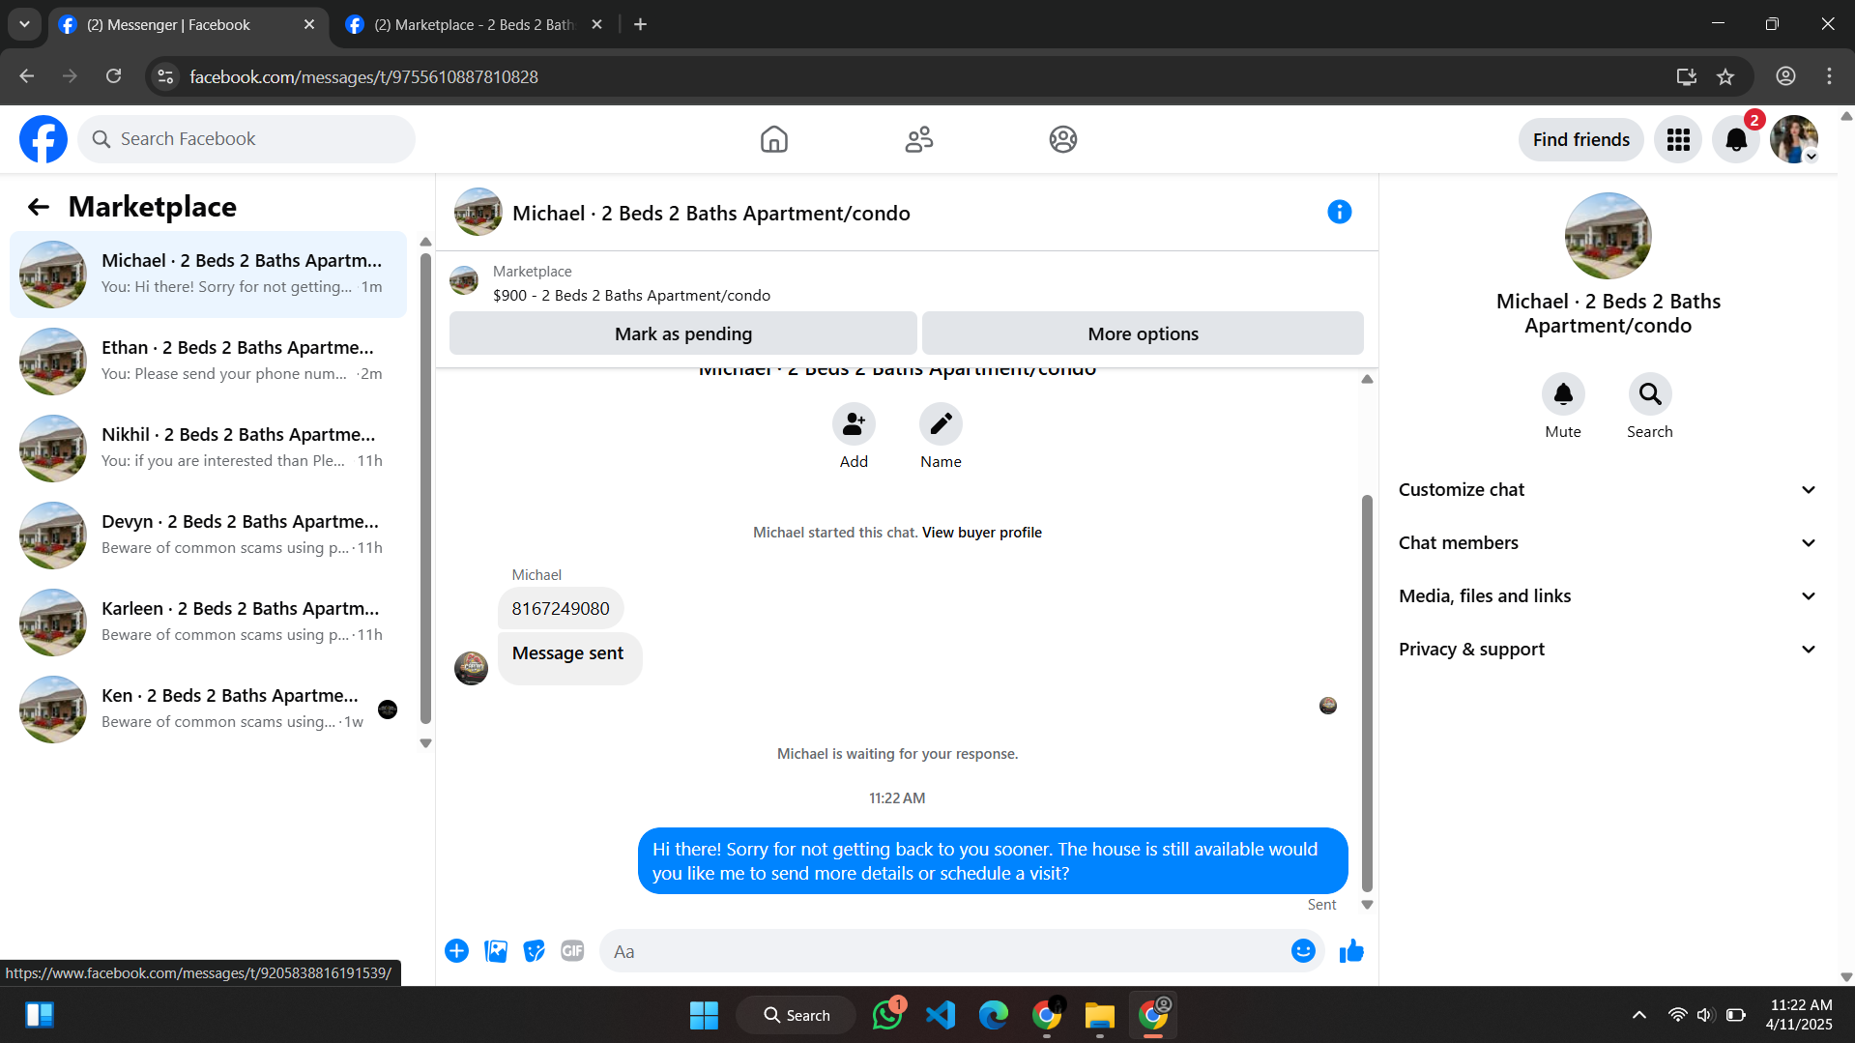Image resolution: width=1855 pixels, height=1043 pixels.
Task: Bookmark this page with star icon
Action: 1725,76
